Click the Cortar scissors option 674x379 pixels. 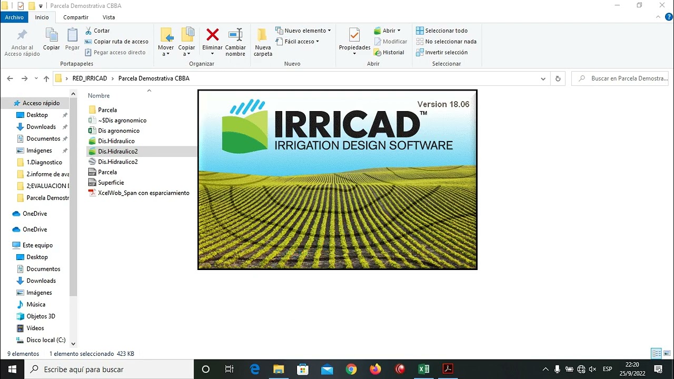pyautogui.click(x=97, y=31)
